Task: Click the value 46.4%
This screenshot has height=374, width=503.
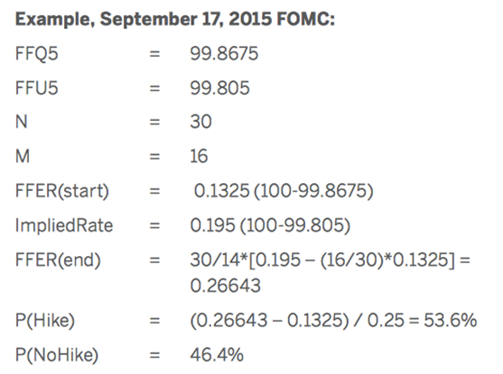Action: [x=217, y=355]
